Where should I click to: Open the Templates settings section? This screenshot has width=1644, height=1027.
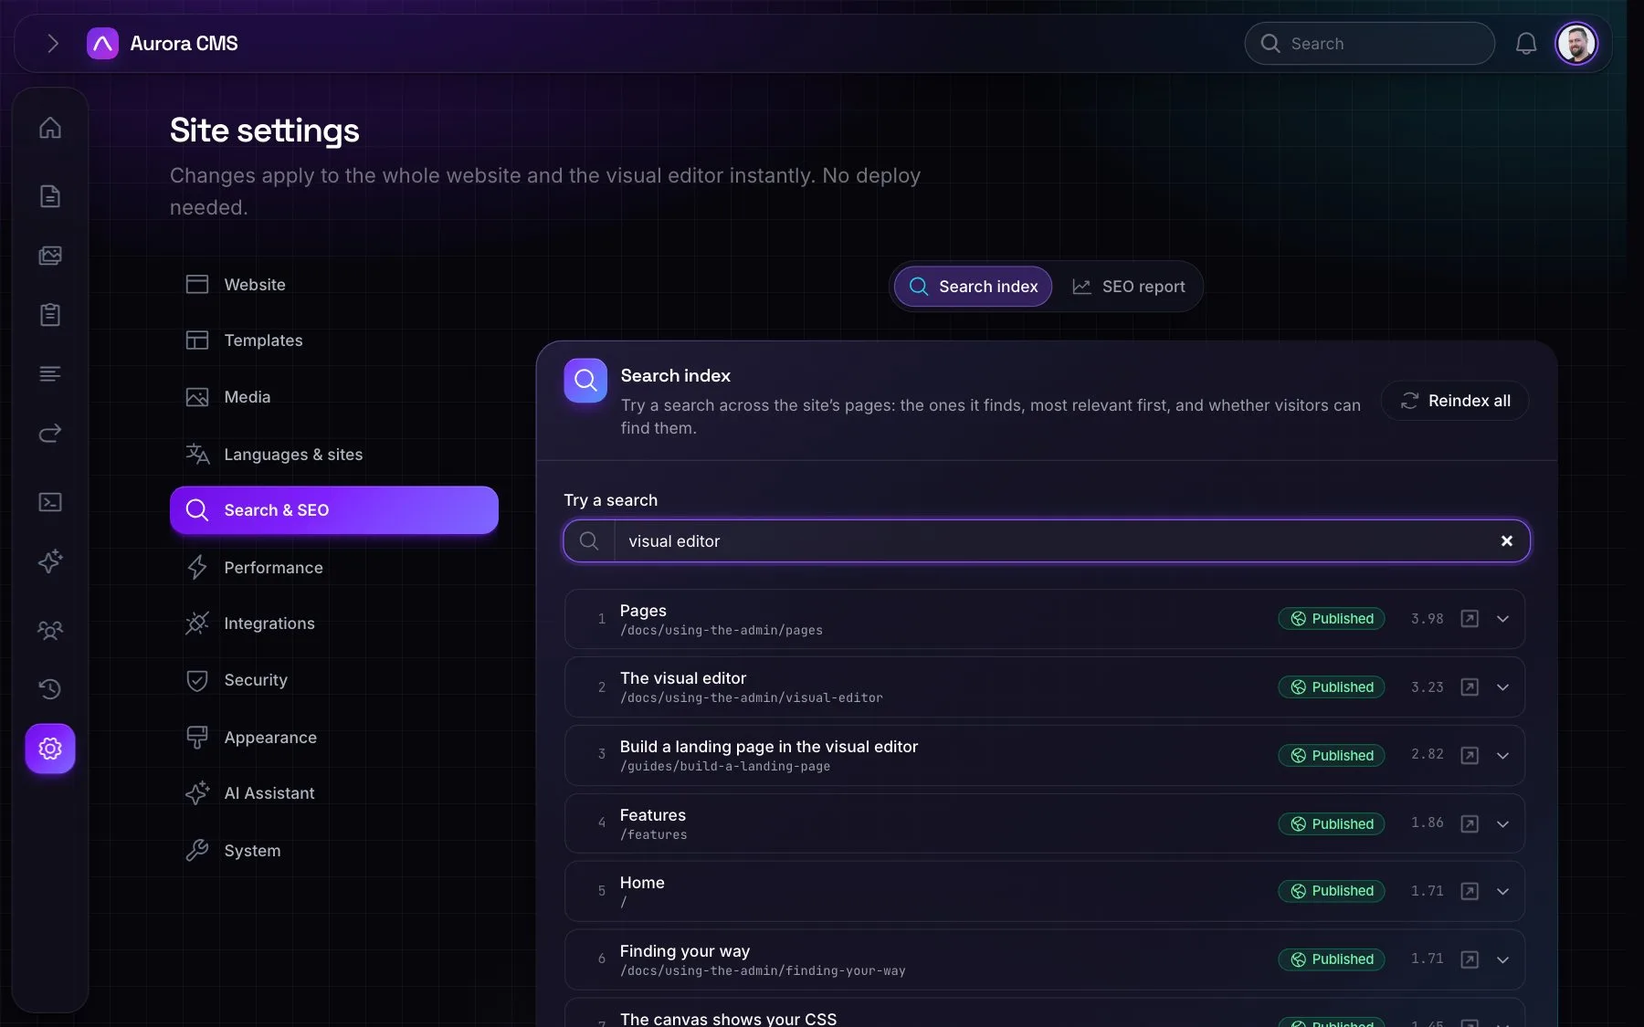(334, 341)
